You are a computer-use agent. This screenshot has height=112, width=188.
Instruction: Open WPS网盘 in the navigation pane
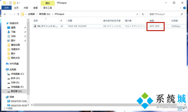14,64
